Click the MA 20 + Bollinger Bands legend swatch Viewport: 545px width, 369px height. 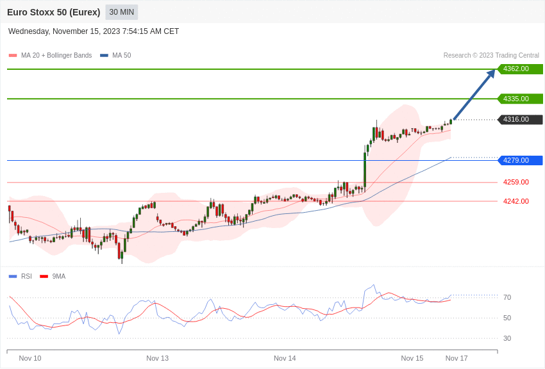[13, 56]
